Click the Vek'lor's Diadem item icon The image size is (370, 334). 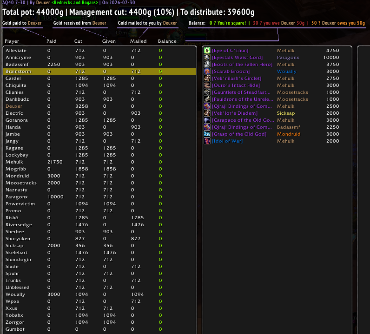tap(207, 113)
